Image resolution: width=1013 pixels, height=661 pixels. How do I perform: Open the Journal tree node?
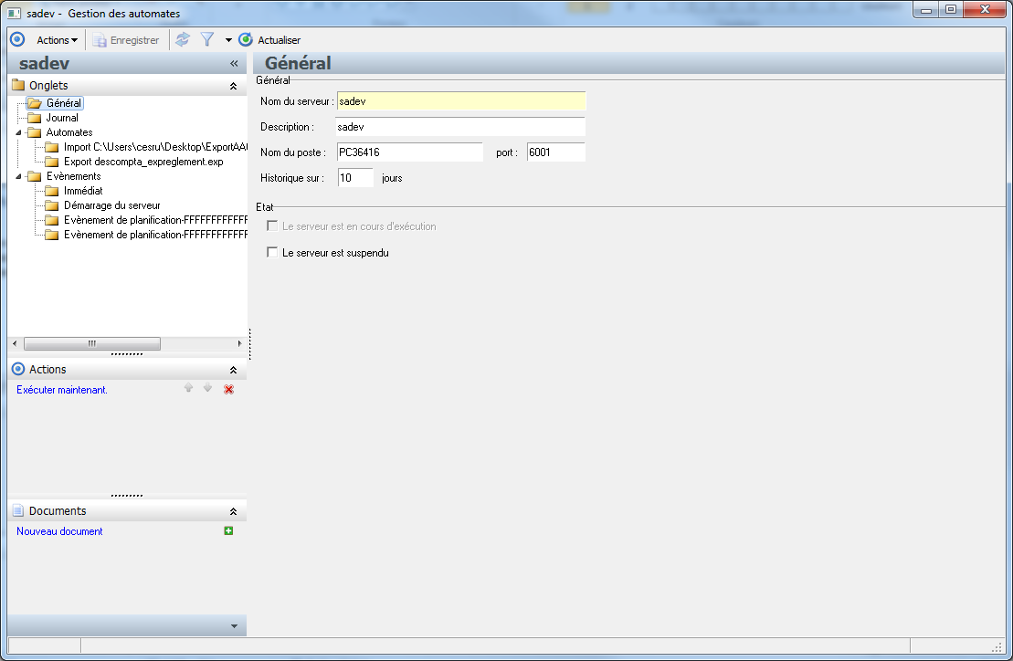tap(62, 118)
